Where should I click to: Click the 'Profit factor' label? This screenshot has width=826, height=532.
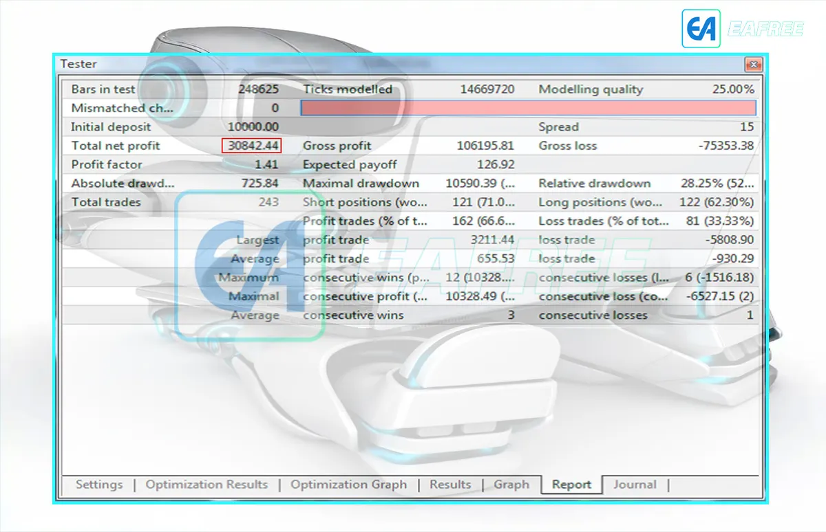[x=107, y=165]
